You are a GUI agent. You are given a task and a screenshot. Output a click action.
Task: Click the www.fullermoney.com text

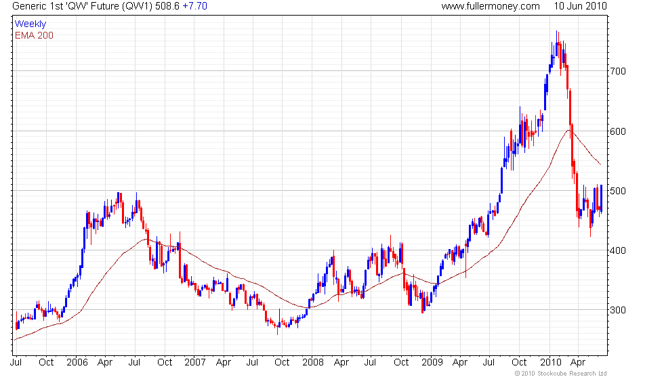click(x=491, y=6)
